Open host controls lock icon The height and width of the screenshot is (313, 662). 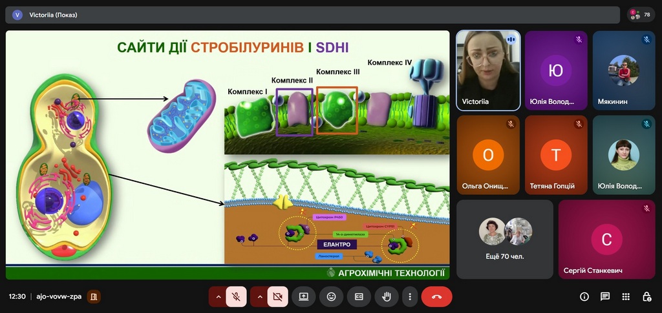[646, 297]
